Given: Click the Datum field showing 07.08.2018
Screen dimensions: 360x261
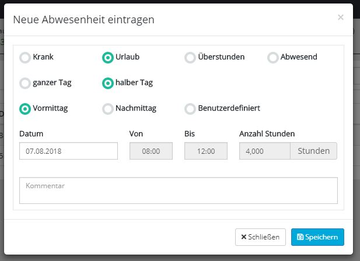Looking at the screenshot, I should (x=68, y=151).
